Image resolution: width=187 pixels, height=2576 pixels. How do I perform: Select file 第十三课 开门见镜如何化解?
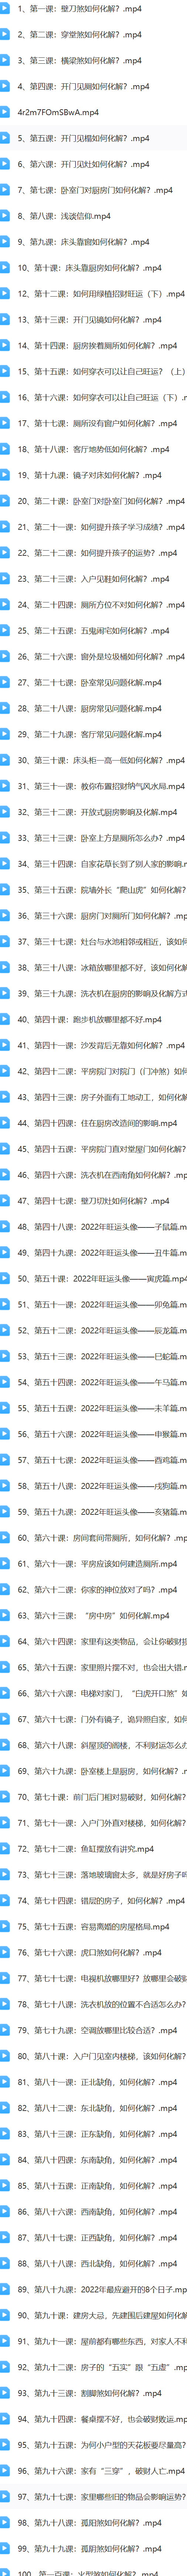93,319
